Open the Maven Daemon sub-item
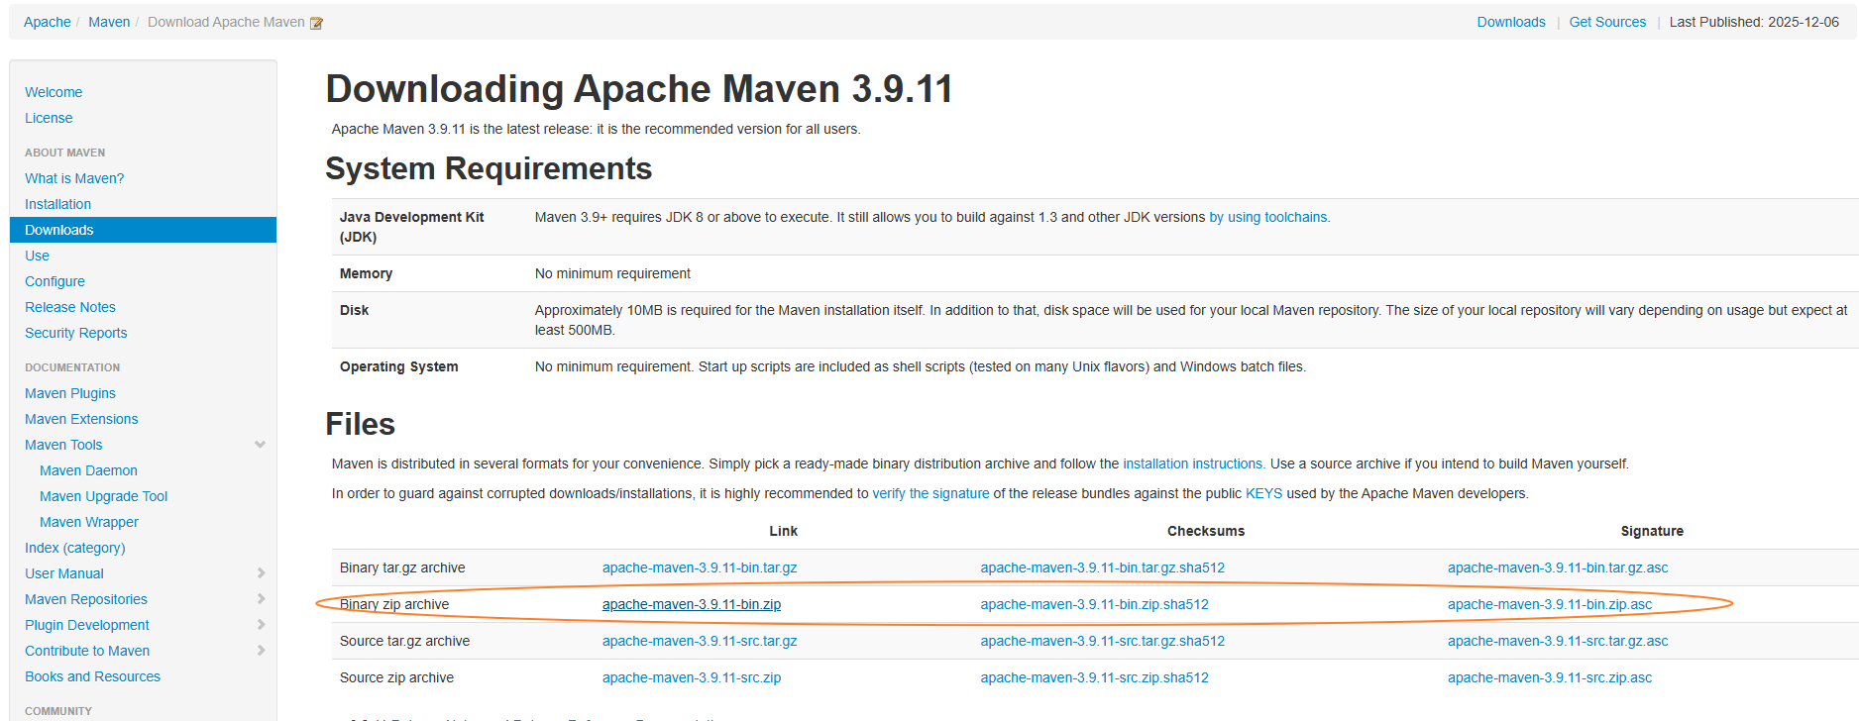1859x721 pixels. [x=88, y=470]
